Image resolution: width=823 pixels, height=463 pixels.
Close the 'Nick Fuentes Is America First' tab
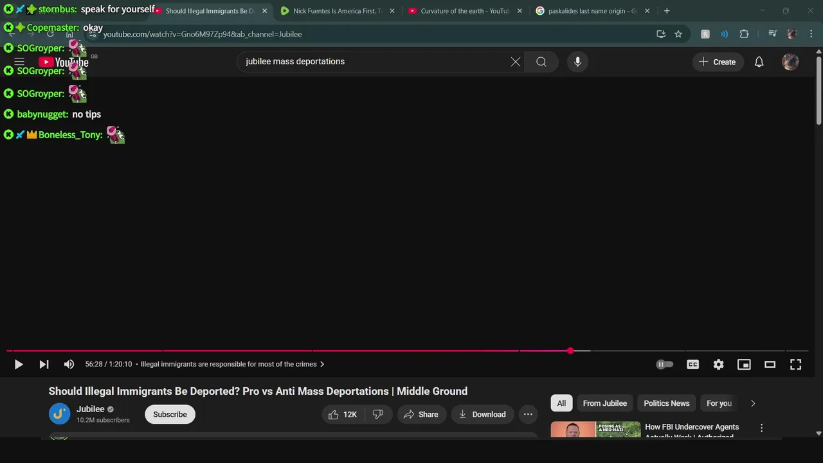click(x=392, y=11)
